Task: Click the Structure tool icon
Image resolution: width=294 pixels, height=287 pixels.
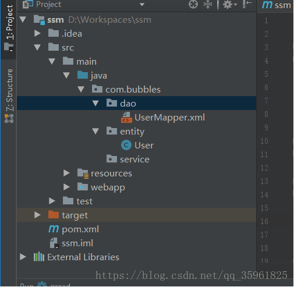Action: click(x=9, y=119)
